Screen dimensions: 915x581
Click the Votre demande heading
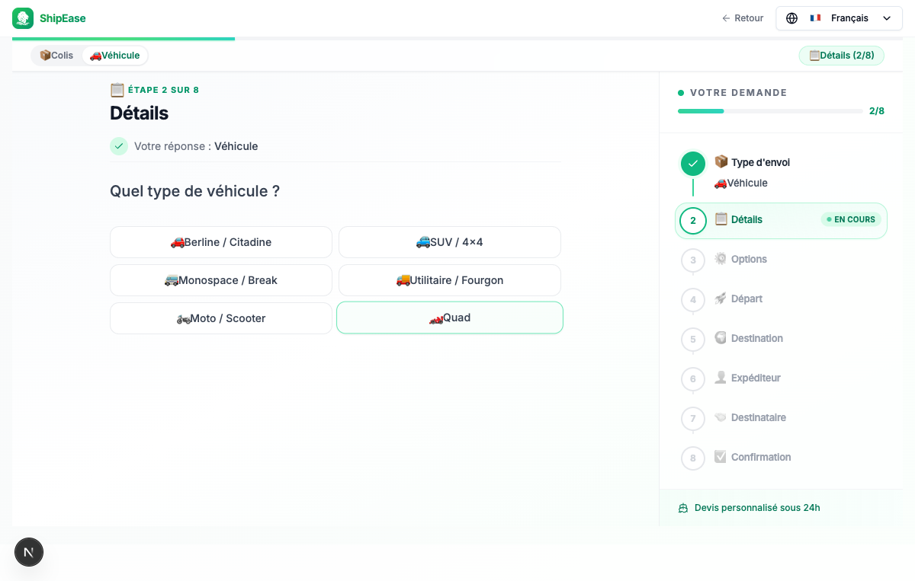[738, 93]
